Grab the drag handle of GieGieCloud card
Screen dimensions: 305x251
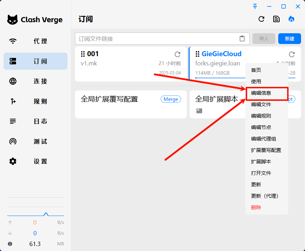(x=197, y=54)
